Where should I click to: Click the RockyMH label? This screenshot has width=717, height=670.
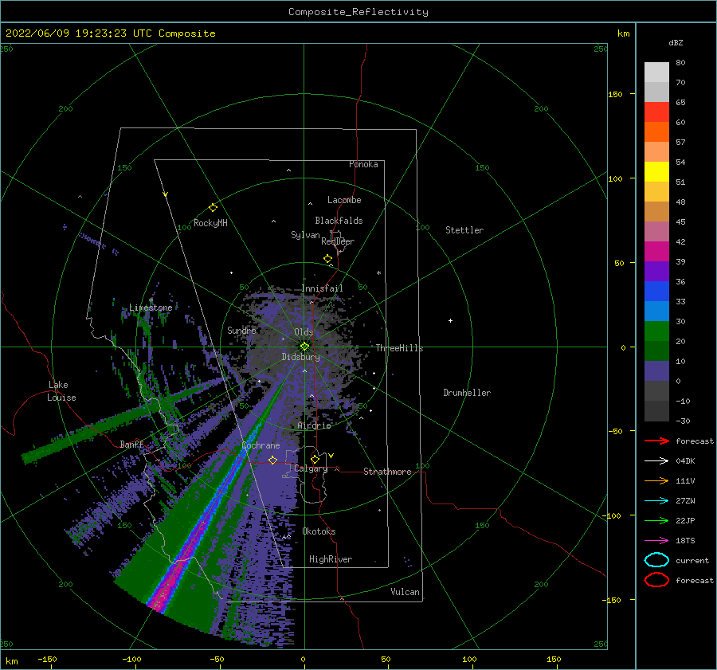(x=210, y=223)
